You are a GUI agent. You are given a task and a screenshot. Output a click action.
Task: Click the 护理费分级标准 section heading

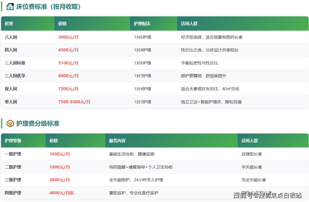[38, 123]
